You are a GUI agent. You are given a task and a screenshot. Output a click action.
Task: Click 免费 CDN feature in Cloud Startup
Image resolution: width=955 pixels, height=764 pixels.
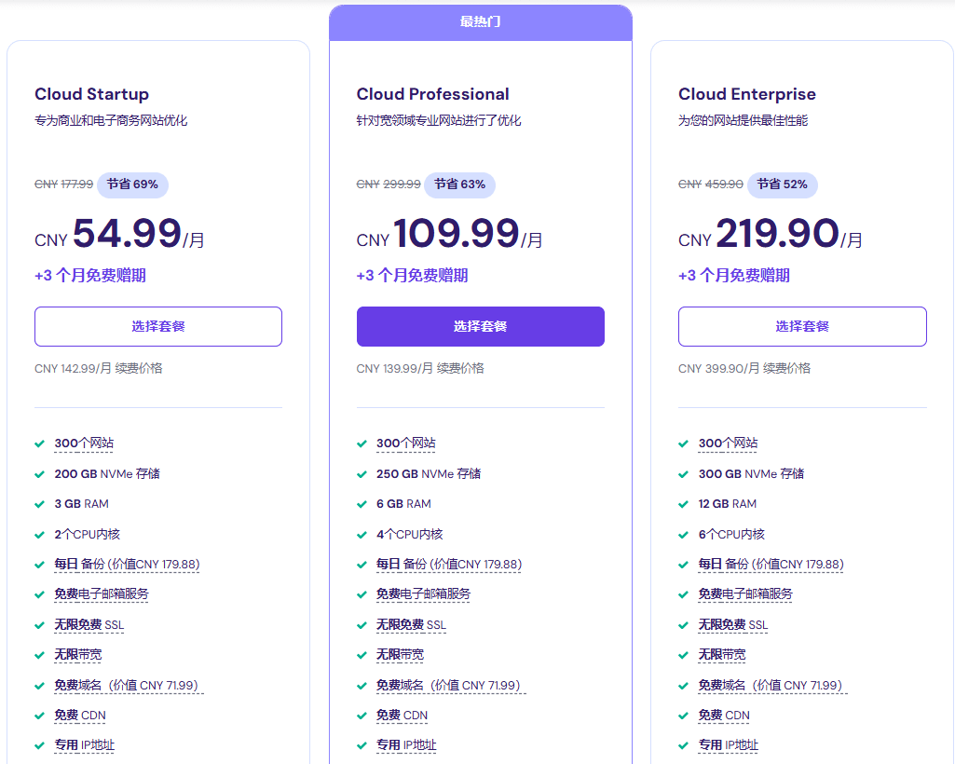click(80, 716)
